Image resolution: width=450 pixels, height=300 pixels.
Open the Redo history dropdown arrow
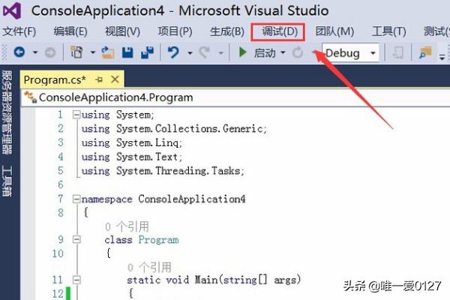[220, 52]
